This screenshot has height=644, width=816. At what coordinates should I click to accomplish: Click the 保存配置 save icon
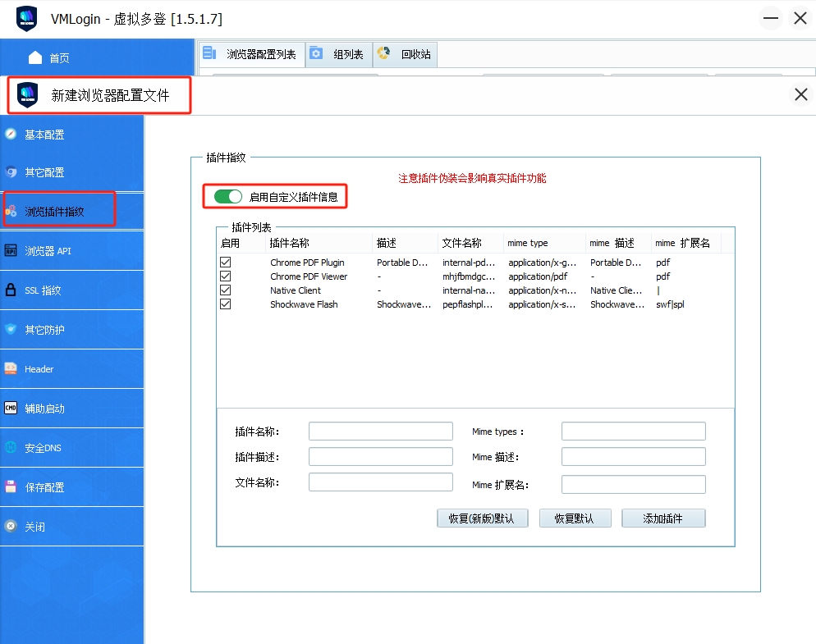[x=11, y=487]
